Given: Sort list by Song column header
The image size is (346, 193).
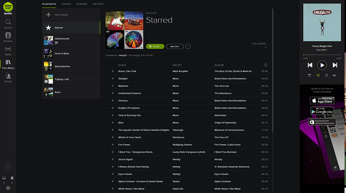Looking at the screenshot, I should 122,65.
